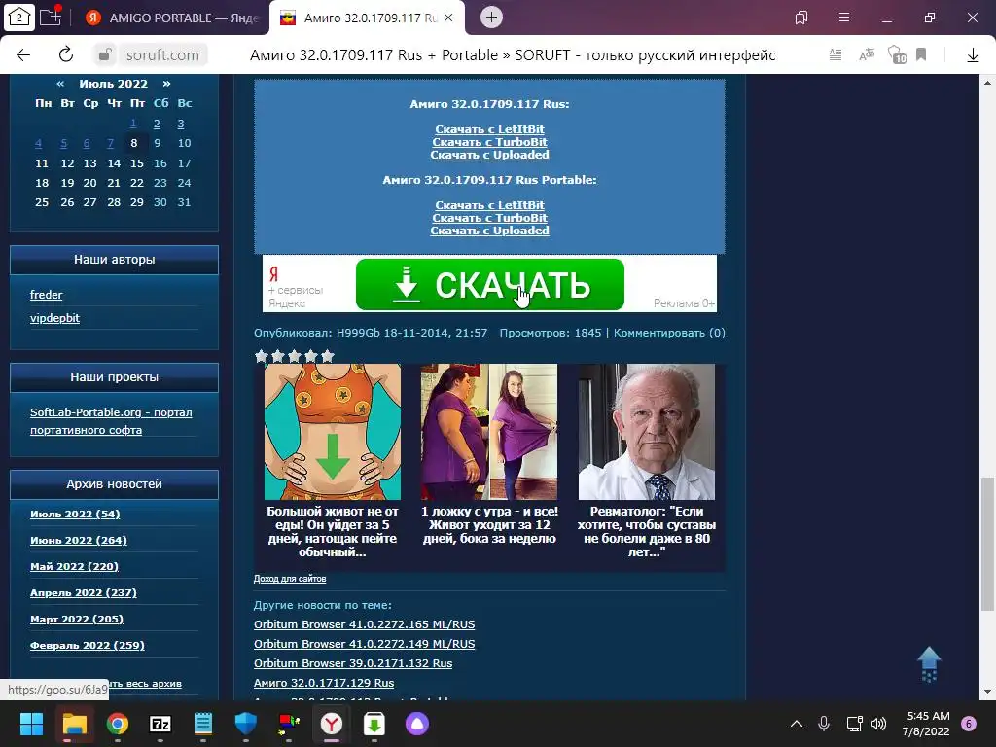Click the unlocked padlock site security icon
Viewport: 996px width, 747px height.
point(104,55)
